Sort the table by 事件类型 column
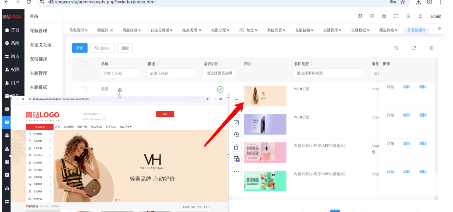 coord(311,64)
